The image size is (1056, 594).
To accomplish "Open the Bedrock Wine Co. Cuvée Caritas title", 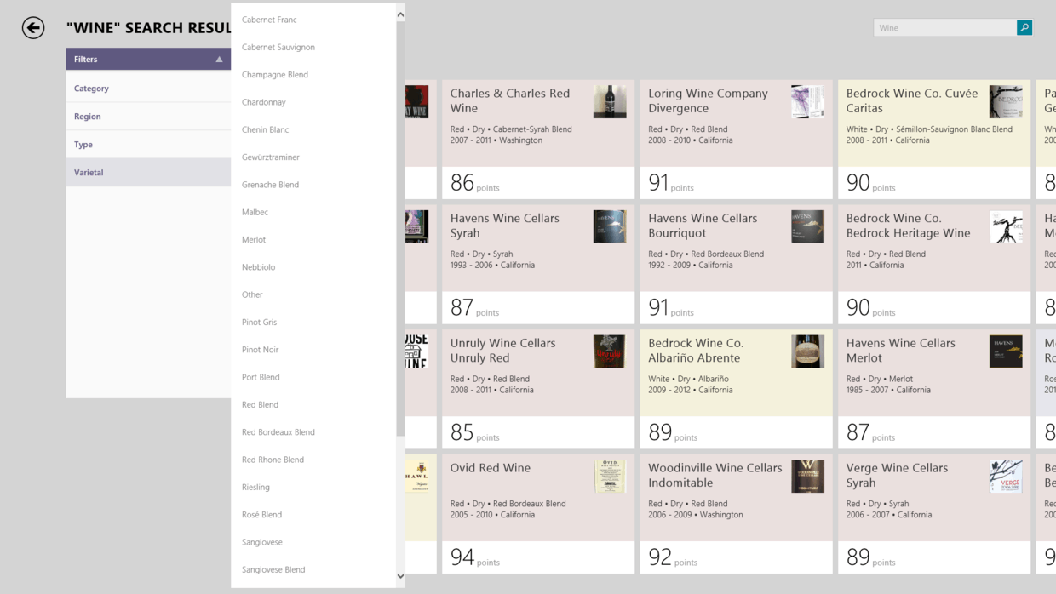I will pyautogui.click(x=912, y=100).
